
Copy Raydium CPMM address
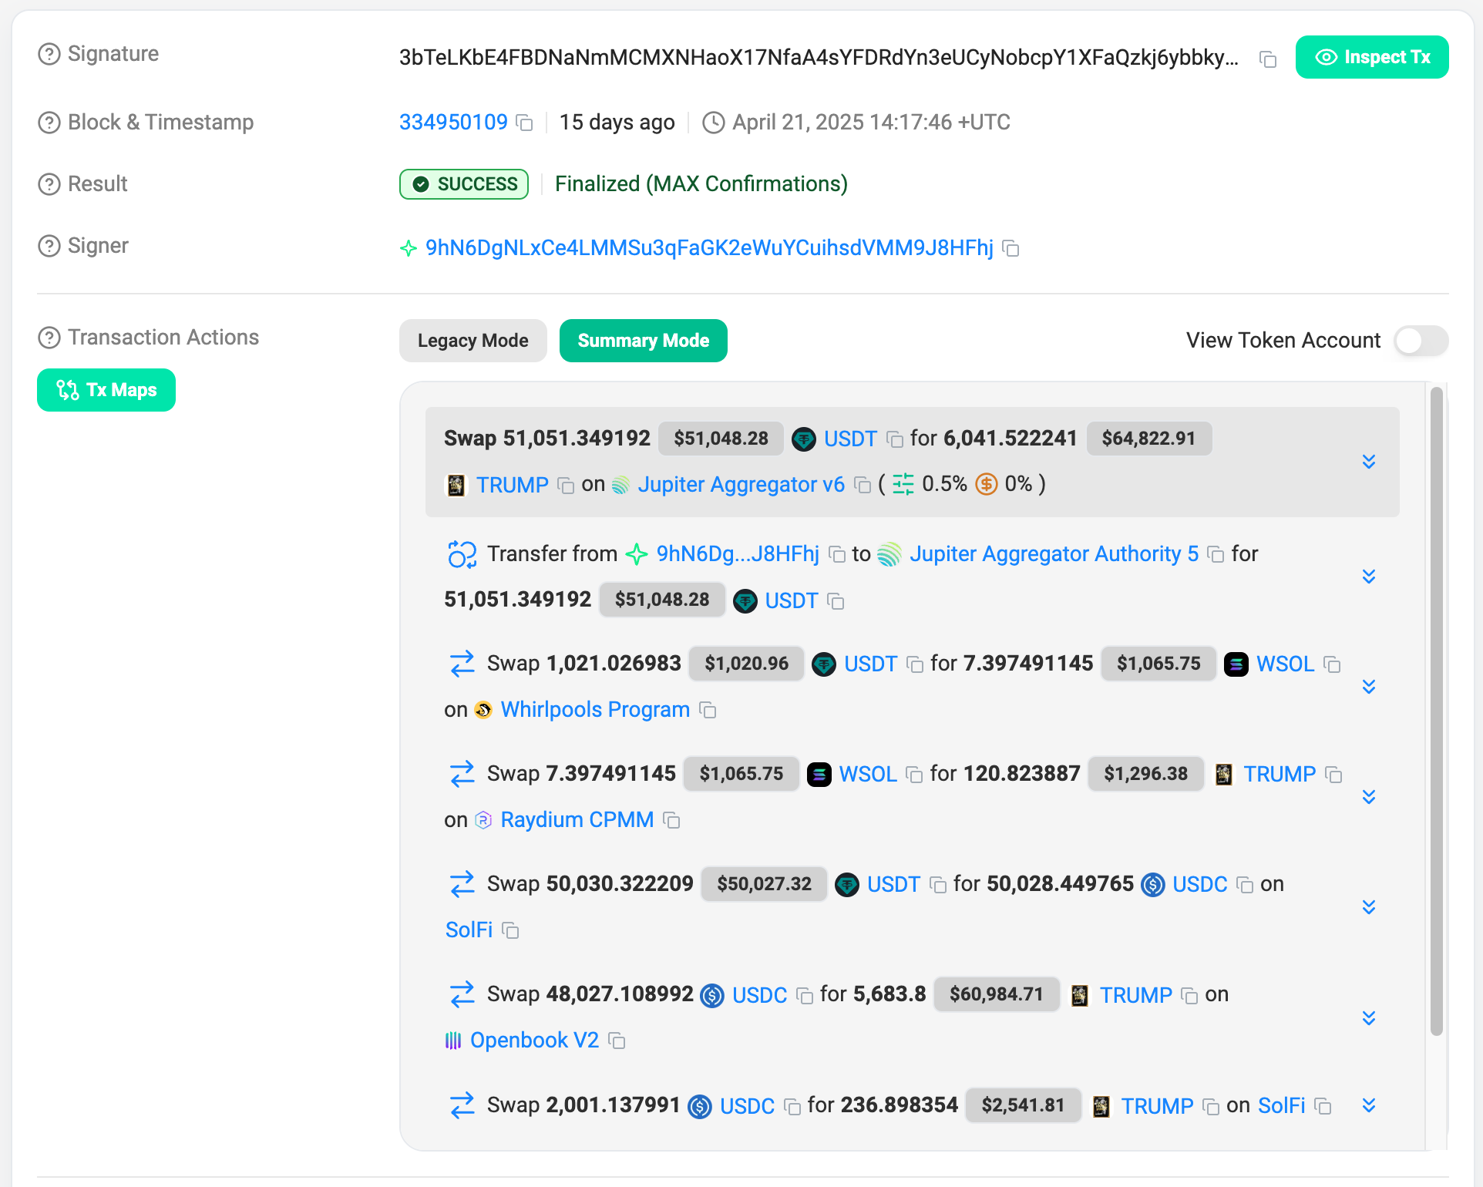pyautogui.click(x=671, y=821)
